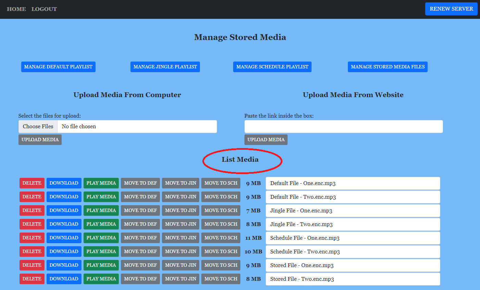480x290 pixels.
Task: Play Jingle File - One.enc.mp3
Action: click(101, 210)
